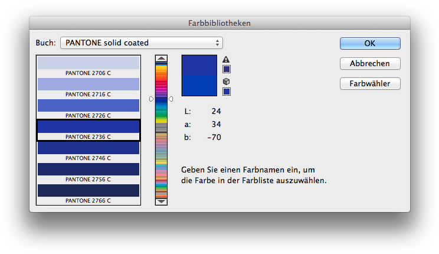Click the orange region of the color strip
Image resolution: width=439 pixels, height=254 pixels.
(161, 73)
